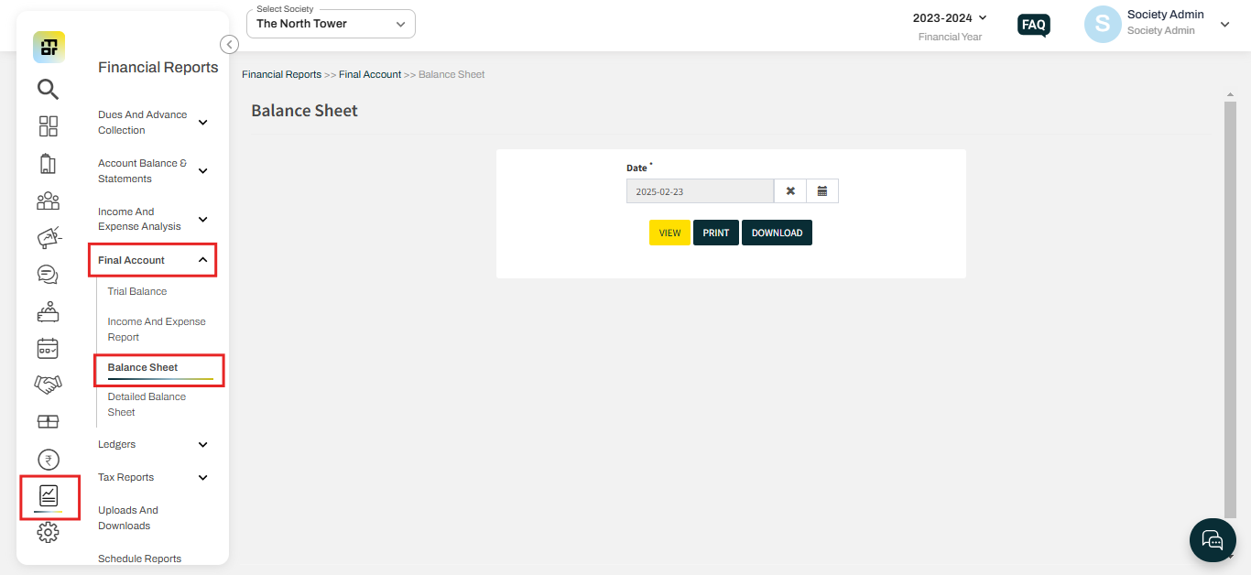The width and height of the screenshot is (1251, 575).
Task: Click the Society Admin avatar
Action: [1103, 25]
